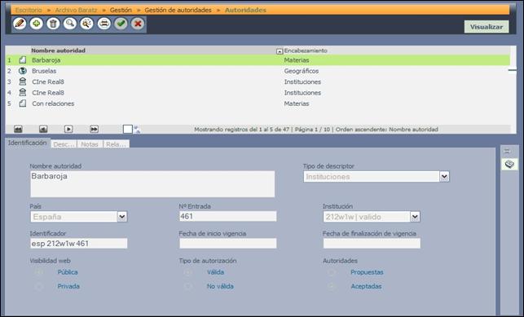524x317 pixels.
Task: Click Escritorio breadcrumb link
Action: (29, 10)
